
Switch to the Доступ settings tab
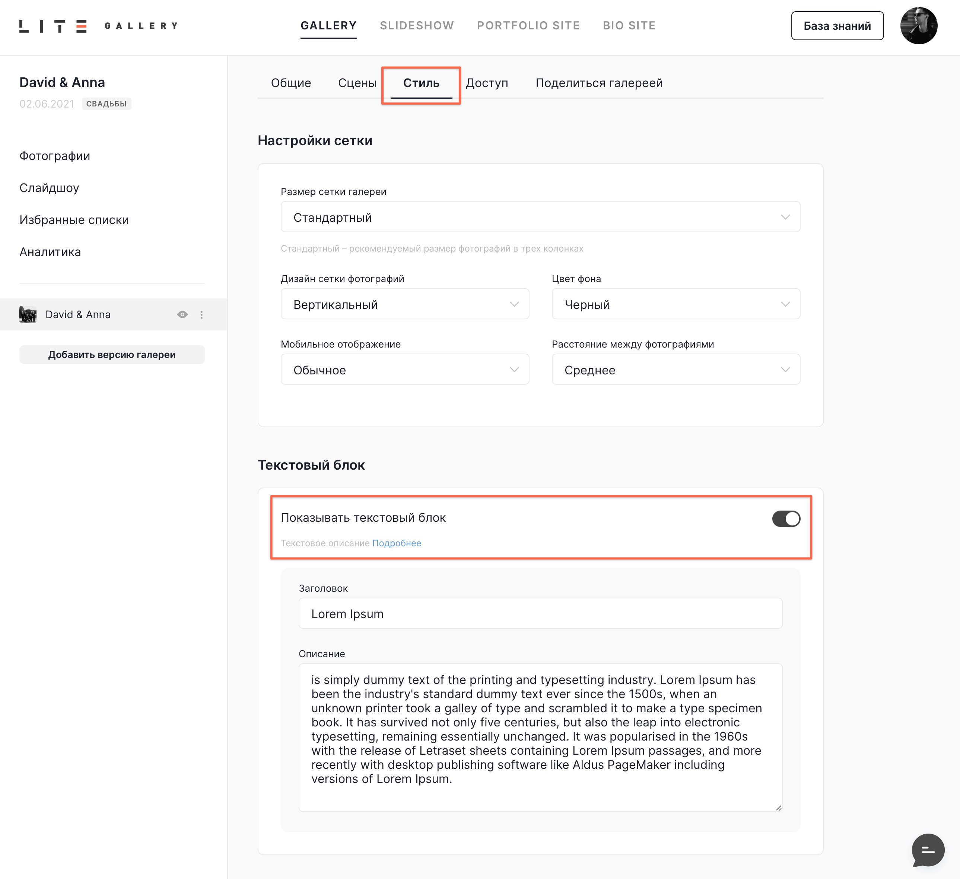[x=487, y=83]
